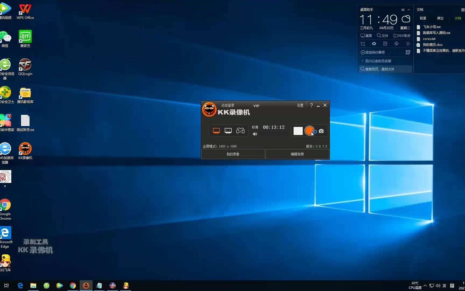Viewport: 465px width, 291px height.
Task: Open the screenshot crop tool in 桌面助手
Action: (363, 44)
